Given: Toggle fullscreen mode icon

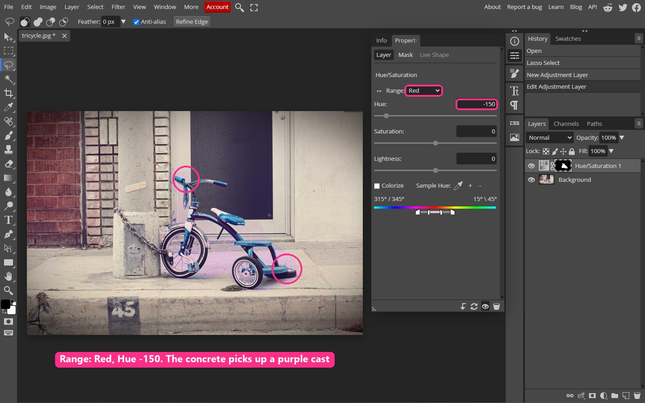Looking at the screenshot, I should 254,7.
